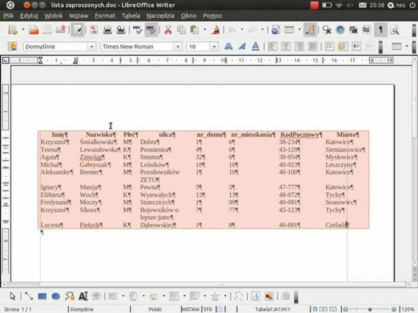Select the Freeform Line tool
The image size is (418, 313).
70,296
